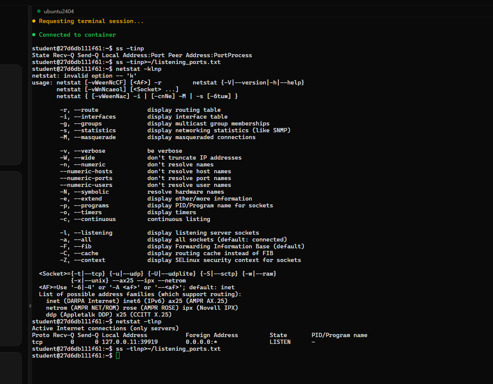Screen dimensions: 493x384
Task: Click the '-N, --symbolic' option line
Action: pyautogui.click(x=142, y=192)
